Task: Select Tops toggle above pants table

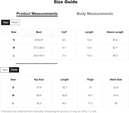Action: 5,70
